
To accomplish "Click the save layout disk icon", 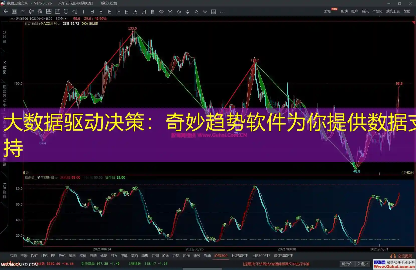I will point(57,11).
